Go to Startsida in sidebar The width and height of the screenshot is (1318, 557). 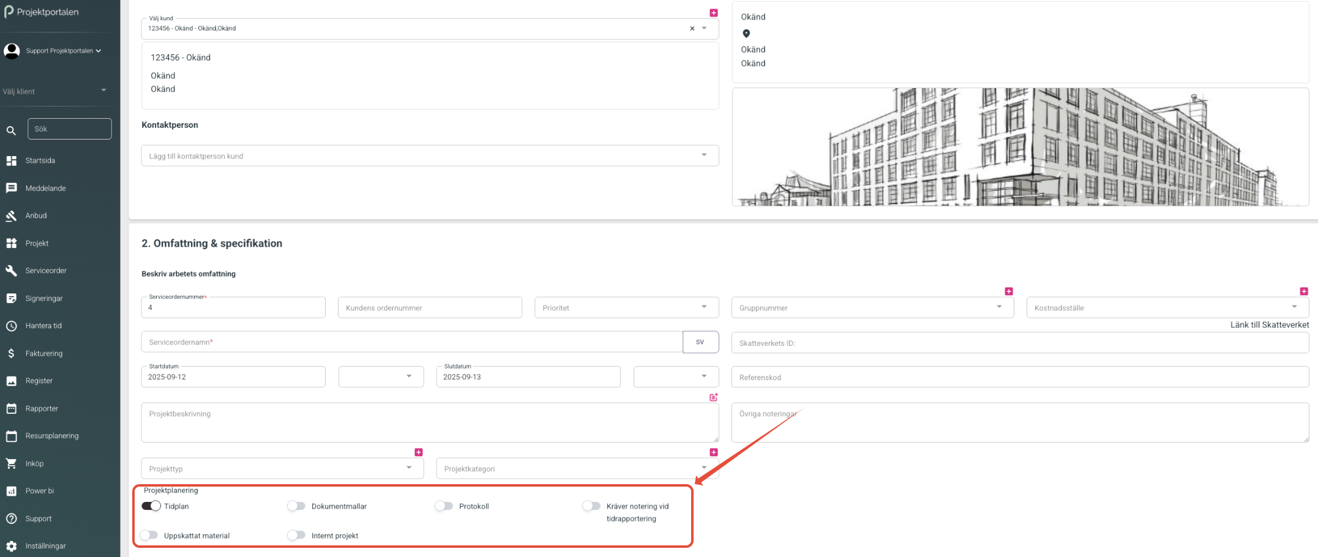(40, 161)
